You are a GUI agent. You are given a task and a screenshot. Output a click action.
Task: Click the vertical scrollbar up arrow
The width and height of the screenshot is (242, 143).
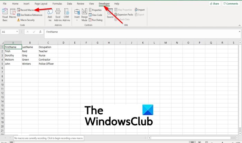[x=240, y=43]
